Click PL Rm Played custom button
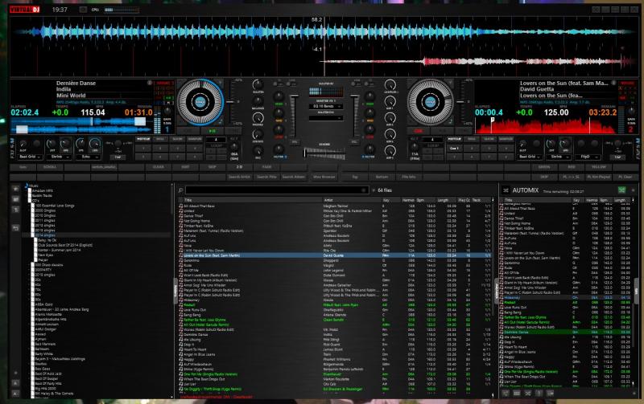This screenshot has height=404, width=644. [x=598, y=177]
